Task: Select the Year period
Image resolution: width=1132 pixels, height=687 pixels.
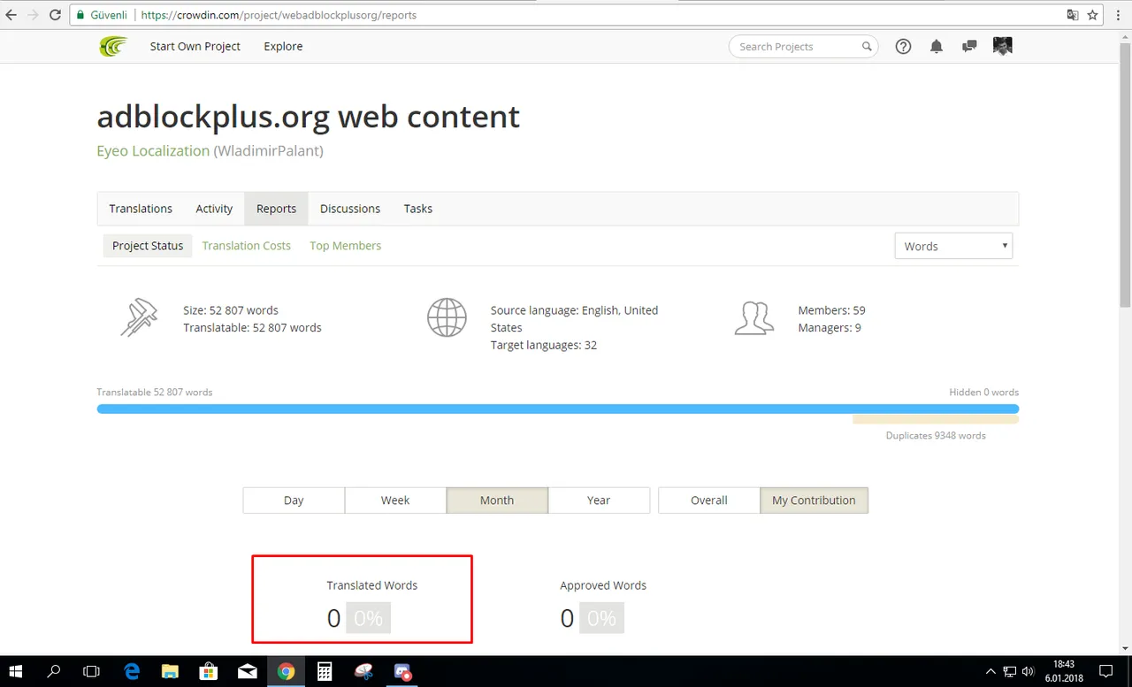Action: click(x=599, y=500)
